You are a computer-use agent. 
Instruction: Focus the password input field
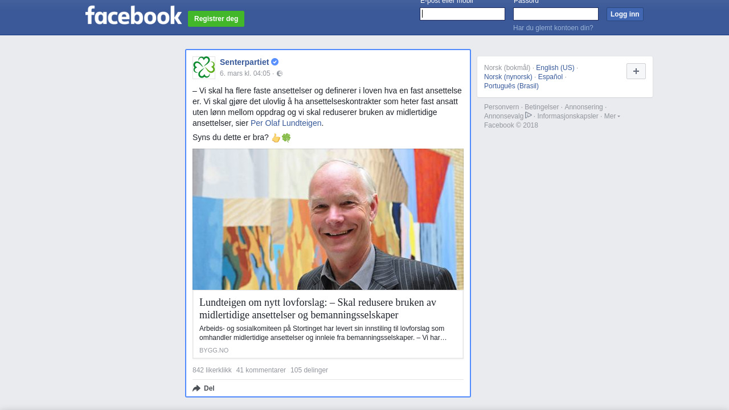tap(556, 14)
